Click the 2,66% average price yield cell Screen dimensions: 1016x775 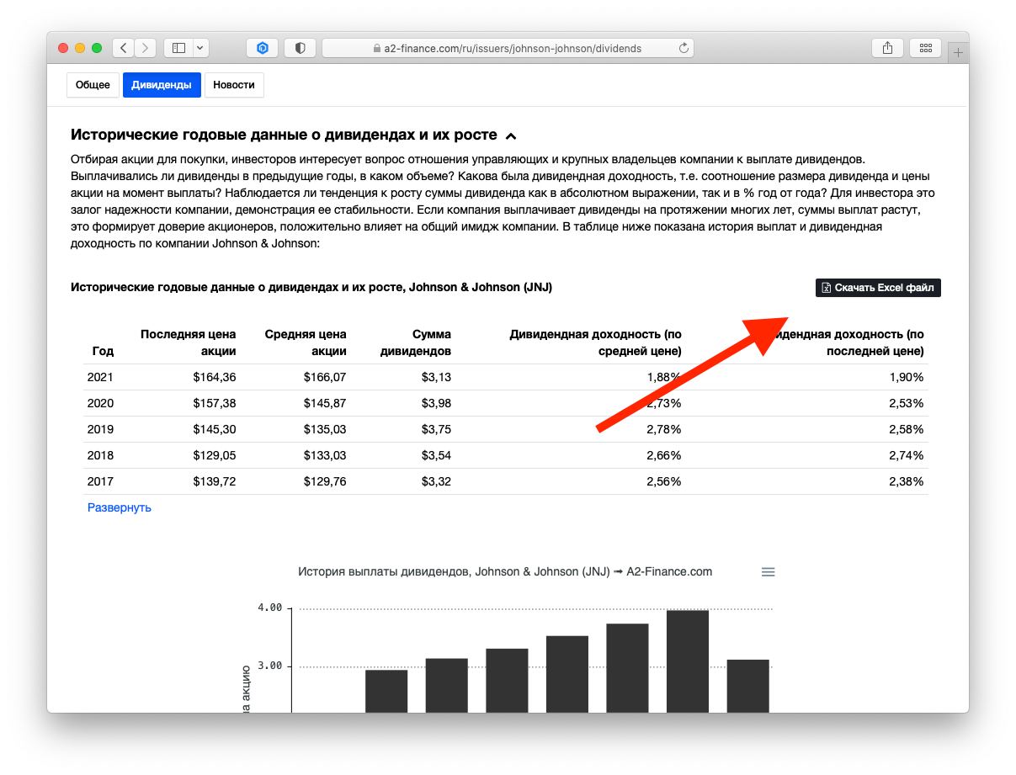click(x=663, y=455)
